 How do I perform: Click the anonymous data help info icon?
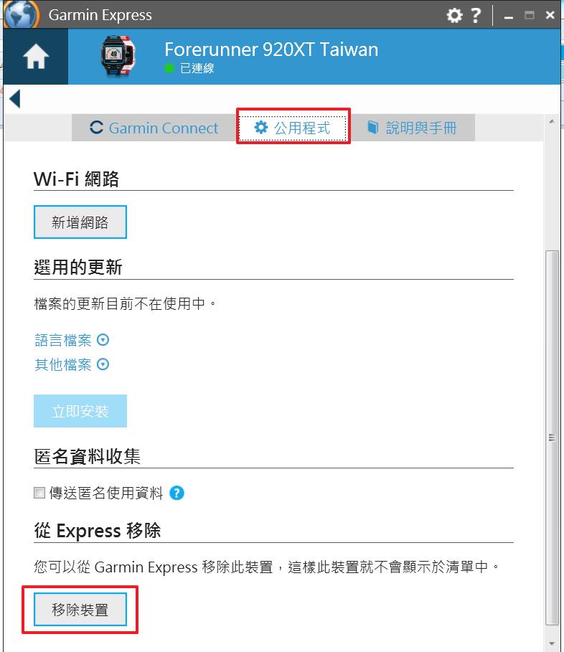[x=177, y=493]
